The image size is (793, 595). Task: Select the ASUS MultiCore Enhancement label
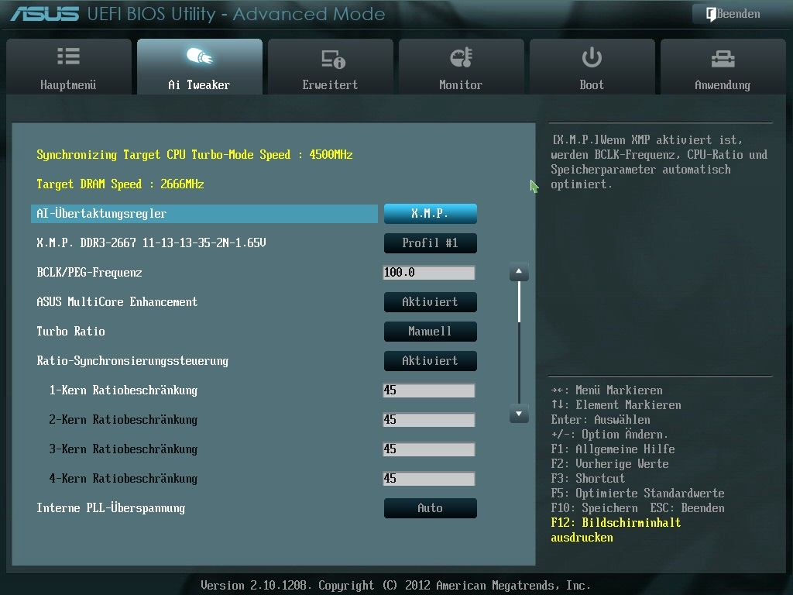coord(118,302)
